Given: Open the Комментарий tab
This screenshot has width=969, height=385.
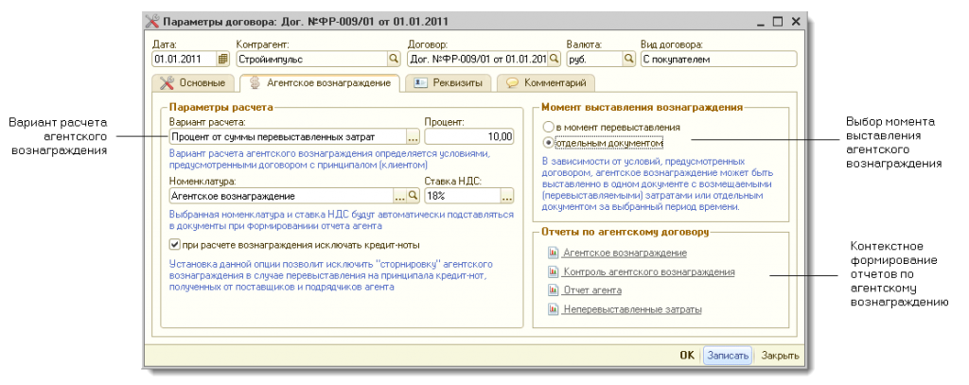Looking at the screenshot, I should [x=547, y=82].
